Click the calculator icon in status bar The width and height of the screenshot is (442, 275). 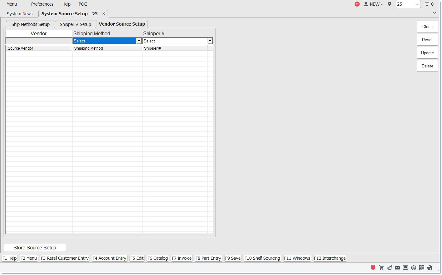pyautogui.click(x=422, y=268)
